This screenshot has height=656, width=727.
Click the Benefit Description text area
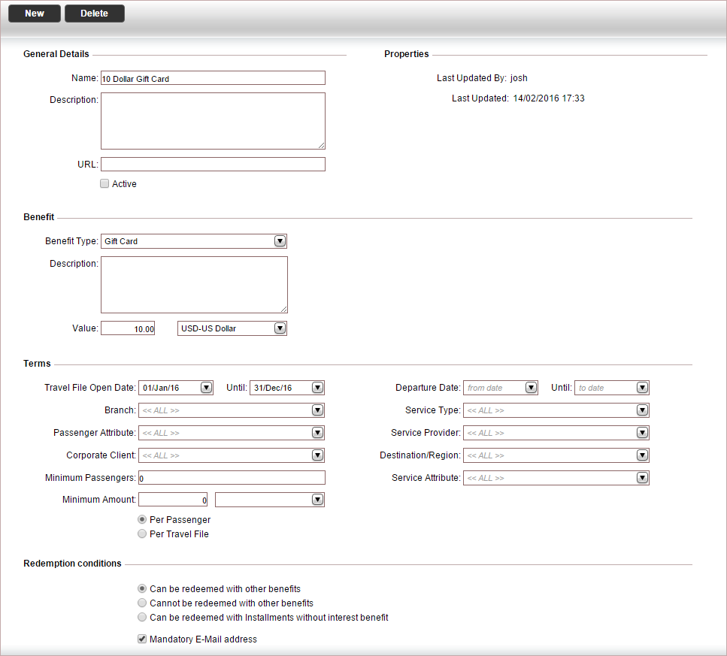pos(194,285)
